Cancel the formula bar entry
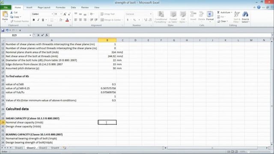 38,35
